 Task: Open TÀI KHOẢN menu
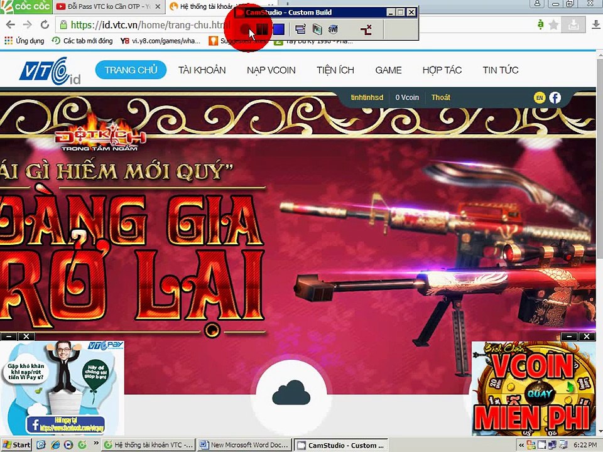click(202, 70)
